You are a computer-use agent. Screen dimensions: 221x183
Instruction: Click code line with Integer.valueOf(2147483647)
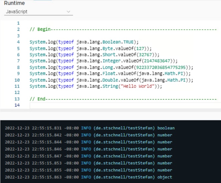coord(103,61)
